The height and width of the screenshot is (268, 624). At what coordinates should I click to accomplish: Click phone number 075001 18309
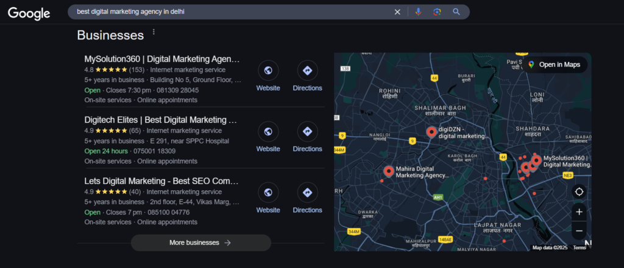pos(155,151)
